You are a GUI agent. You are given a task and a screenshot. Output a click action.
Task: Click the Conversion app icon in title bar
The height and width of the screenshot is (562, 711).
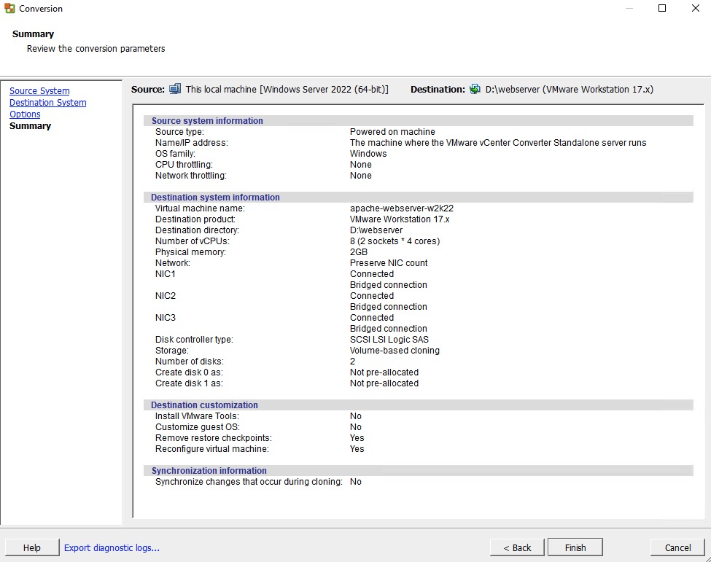click(x=9, y=8)
